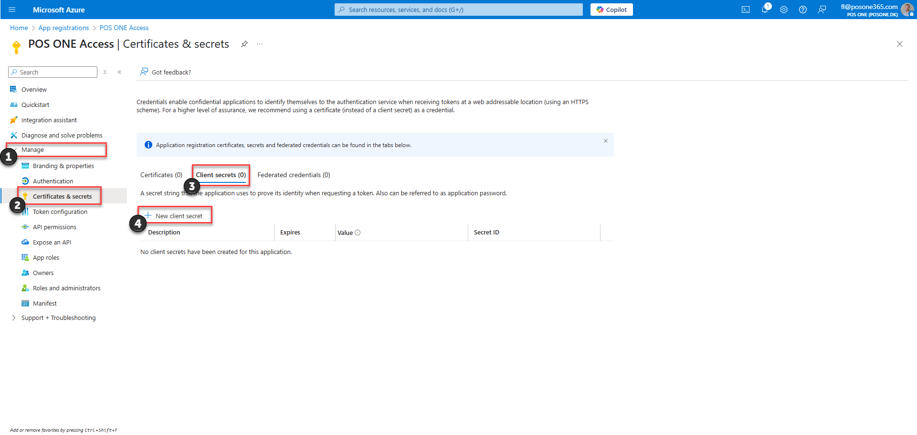Select the Client secrets (0) tab
Screen dimensions: 917x435
click(221, 175)
